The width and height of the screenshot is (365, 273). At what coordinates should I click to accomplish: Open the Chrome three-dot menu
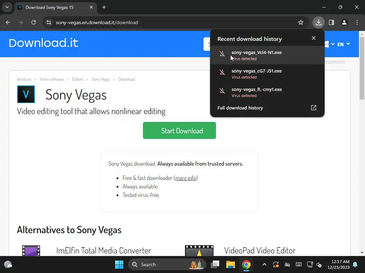tap(357, 22)
